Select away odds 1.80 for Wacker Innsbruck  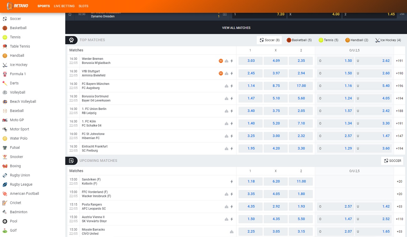pos(301,194)
